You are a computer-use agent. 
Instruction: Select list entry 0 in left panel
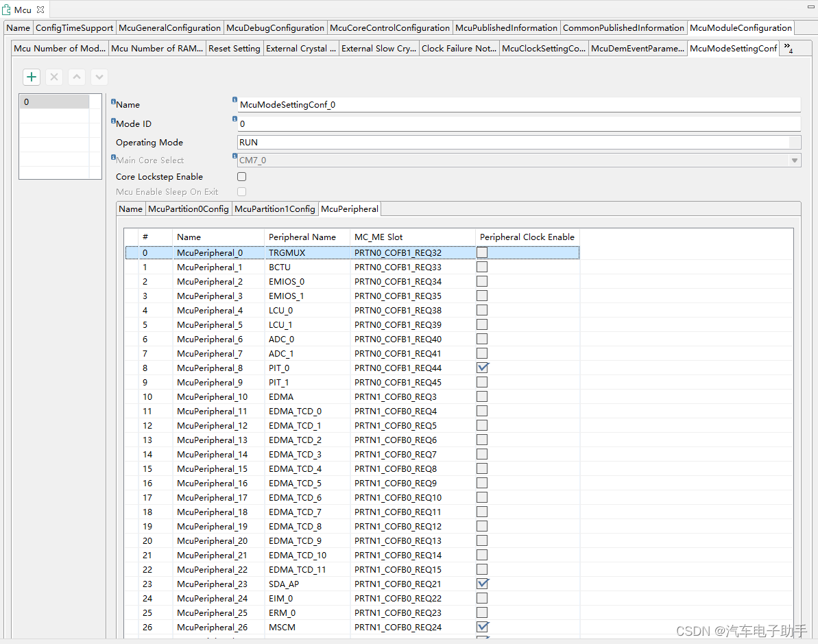point(54,102)
